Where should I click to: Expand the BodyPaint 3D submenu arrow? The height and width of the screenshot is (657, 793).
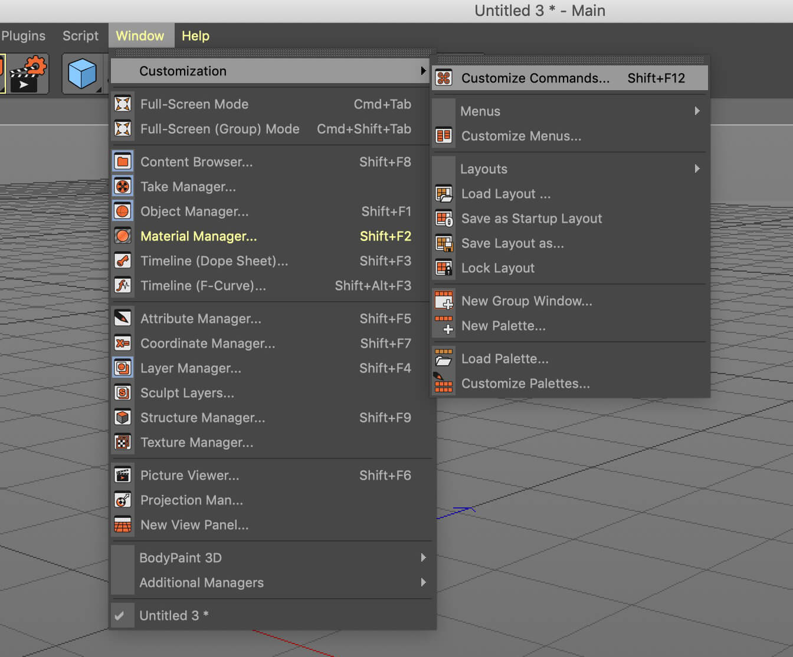click(423, 557)
